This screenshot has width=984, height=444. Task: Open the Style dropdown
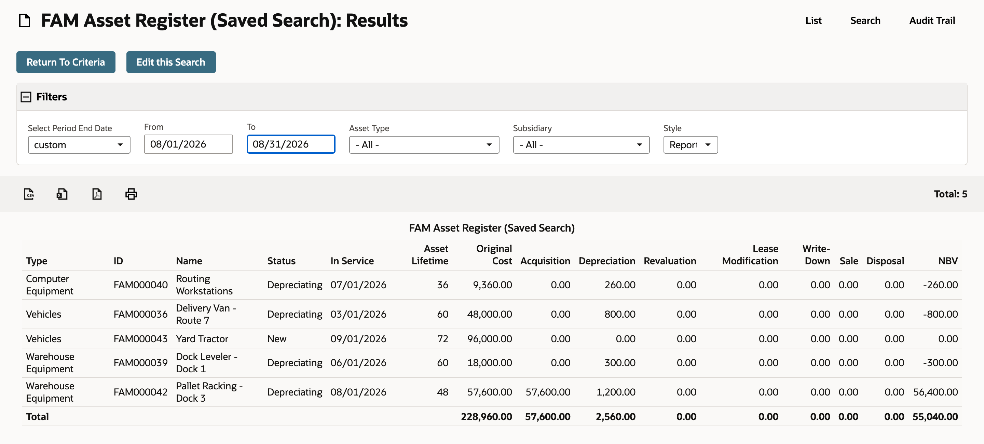(690, 145)
